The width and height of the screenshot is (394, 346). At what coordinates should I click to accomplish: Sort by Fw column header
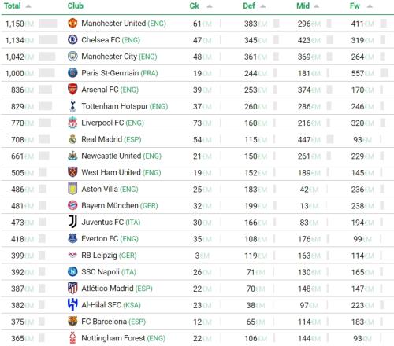click(355, 6)
